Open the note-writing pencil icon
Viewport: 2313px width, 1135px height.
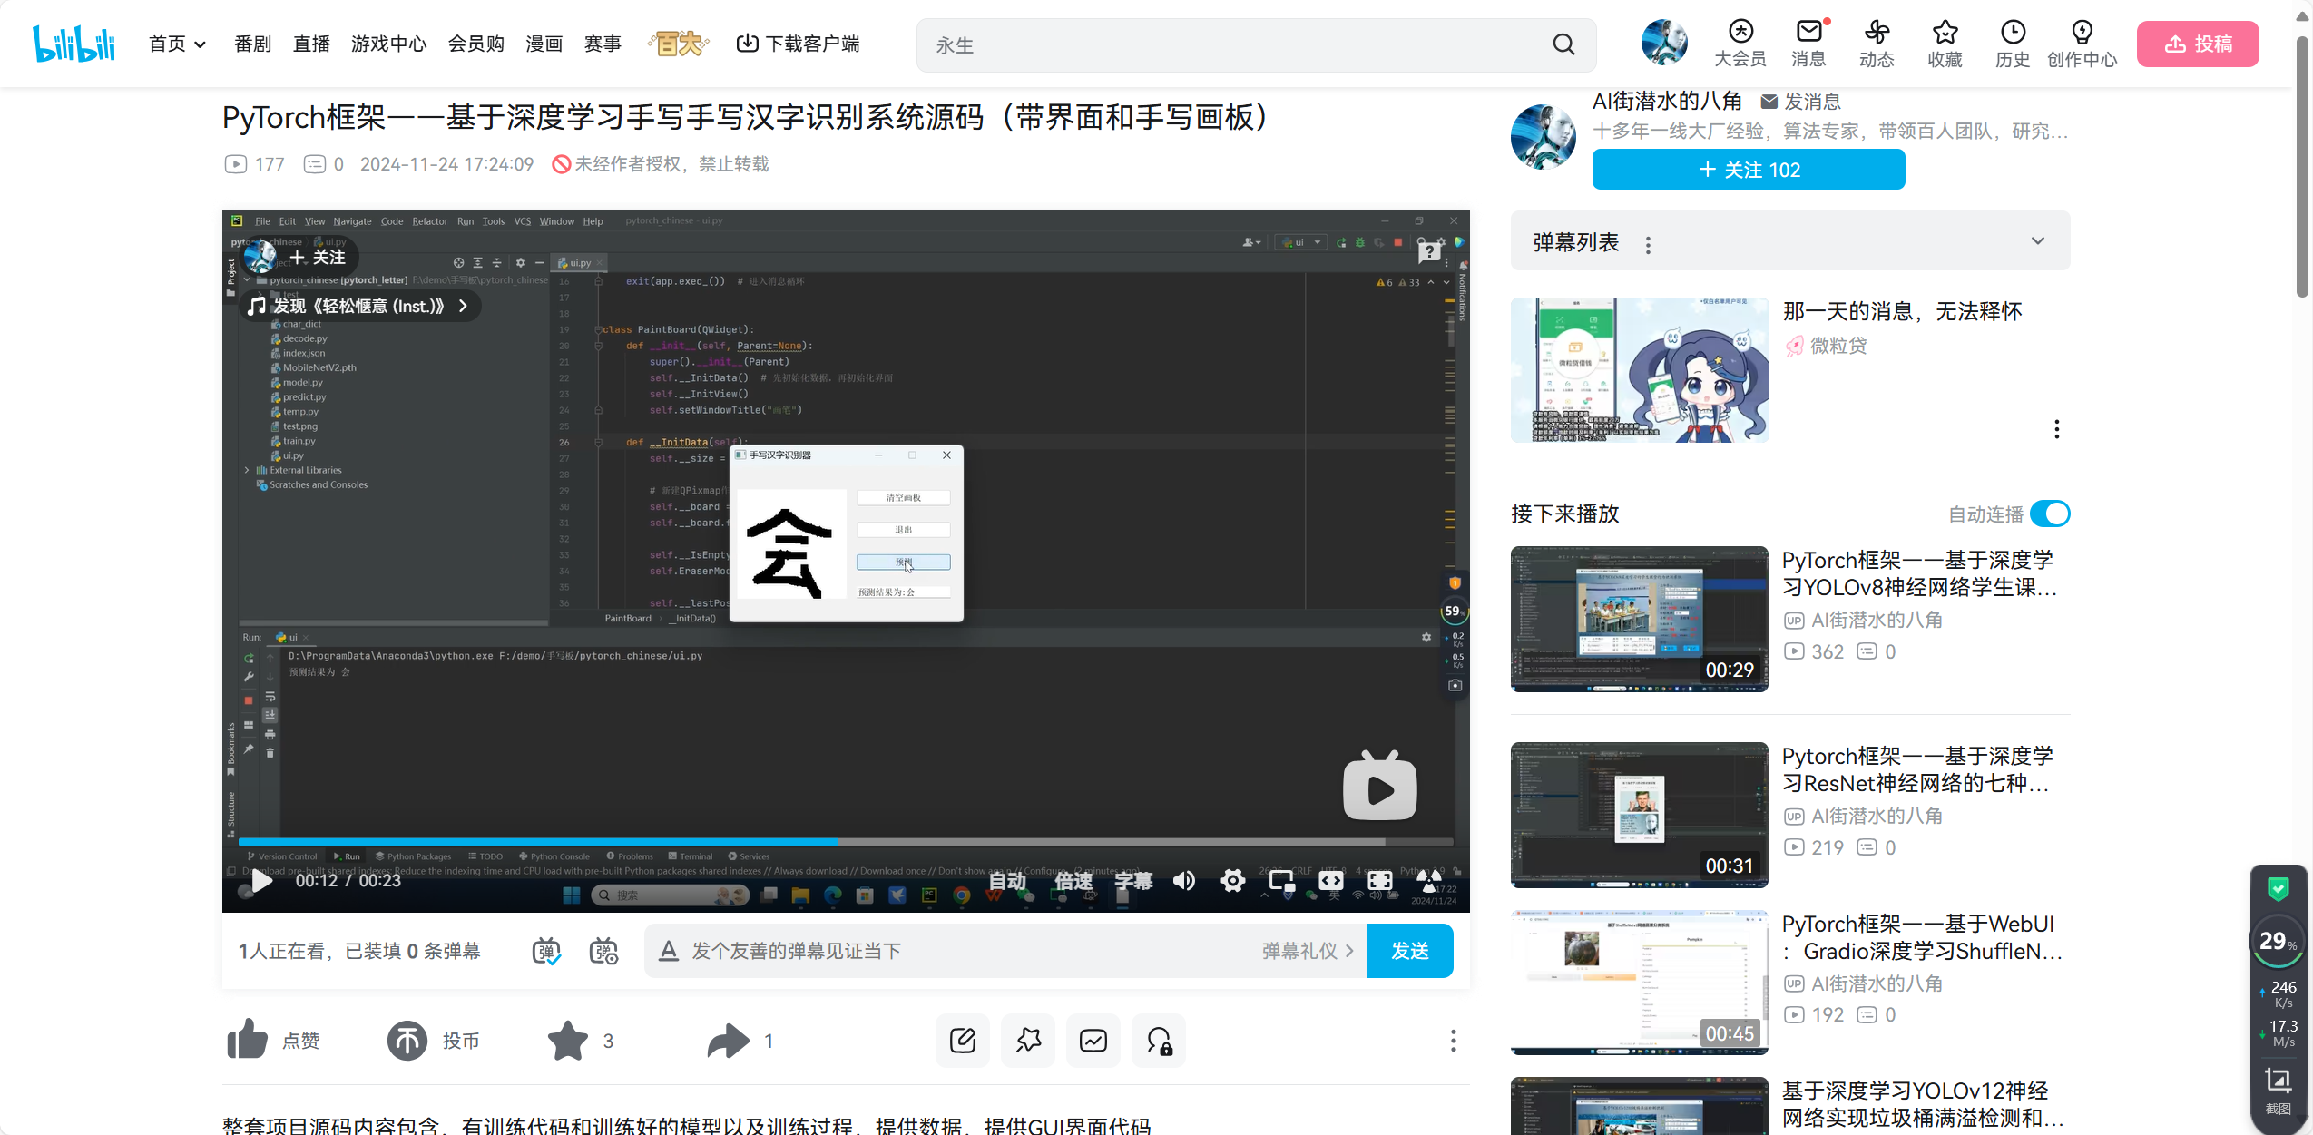click(x=962, y=1040)
